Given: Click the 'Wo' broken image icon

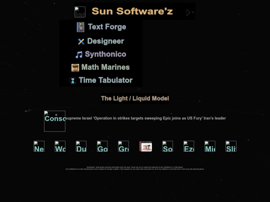Looking at the screenshot, I should pyautogui.click(x=60, y=146).
